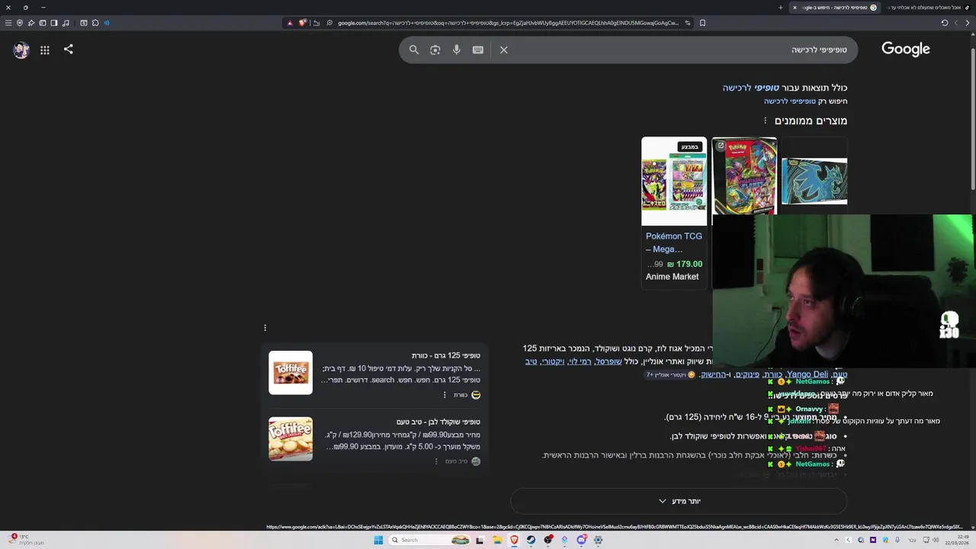This screenshot has height=549, width=976.
Task: Open the taskbar clock and date
Action: point(955,540)
